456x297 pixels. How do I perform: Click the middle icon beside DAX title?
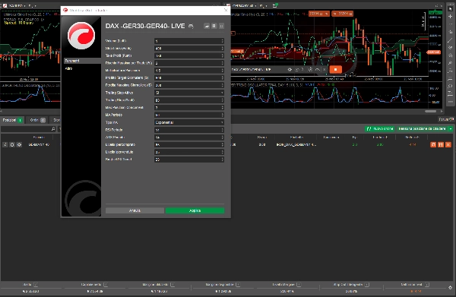click(x=214, y=26)
